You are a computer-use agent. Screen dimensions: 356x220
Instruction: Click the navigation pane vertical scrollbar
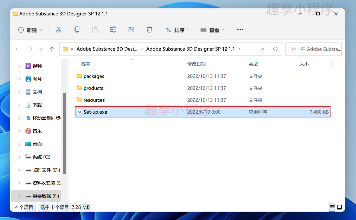[x=64, y=133]
